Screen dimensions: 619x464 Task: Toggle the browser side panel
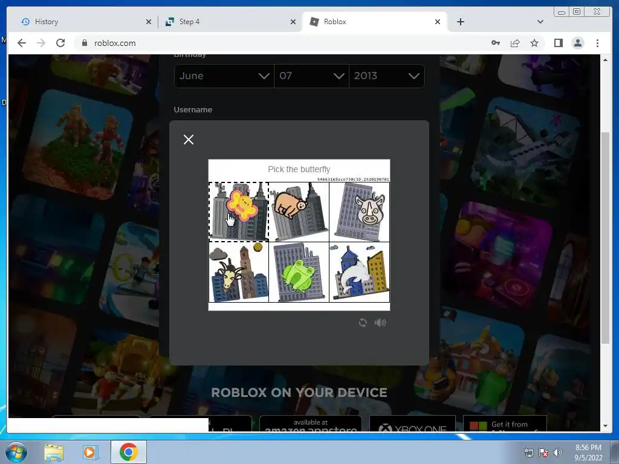[558, 43]
